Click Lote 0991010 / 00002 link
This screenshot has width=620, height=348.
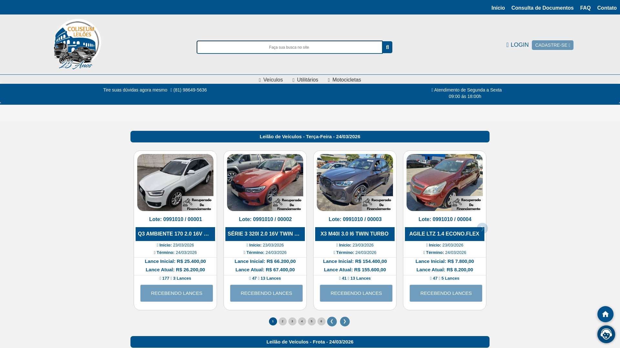[x=265, y=219]
